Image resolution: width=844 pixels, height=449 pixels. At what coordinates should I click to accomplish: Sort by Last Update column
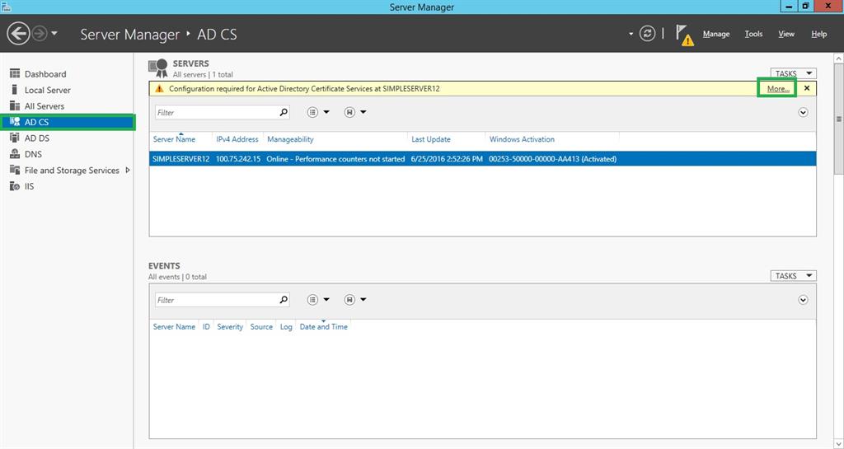[x=431, y=139]
